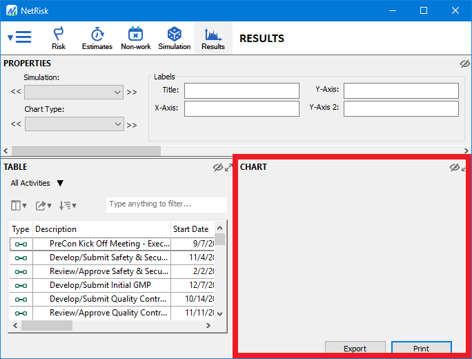Image resolution: width=472 pixels, height=359 pixels.
Task: Expand the Chart Type dropdown
Action: click(74, 124)
